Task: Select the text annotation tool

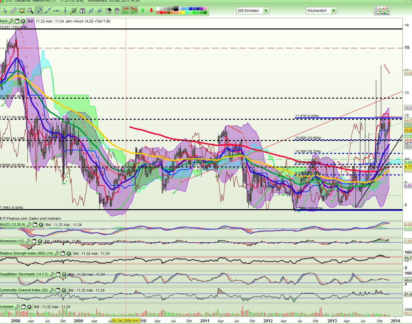Action: coord(82,11)
